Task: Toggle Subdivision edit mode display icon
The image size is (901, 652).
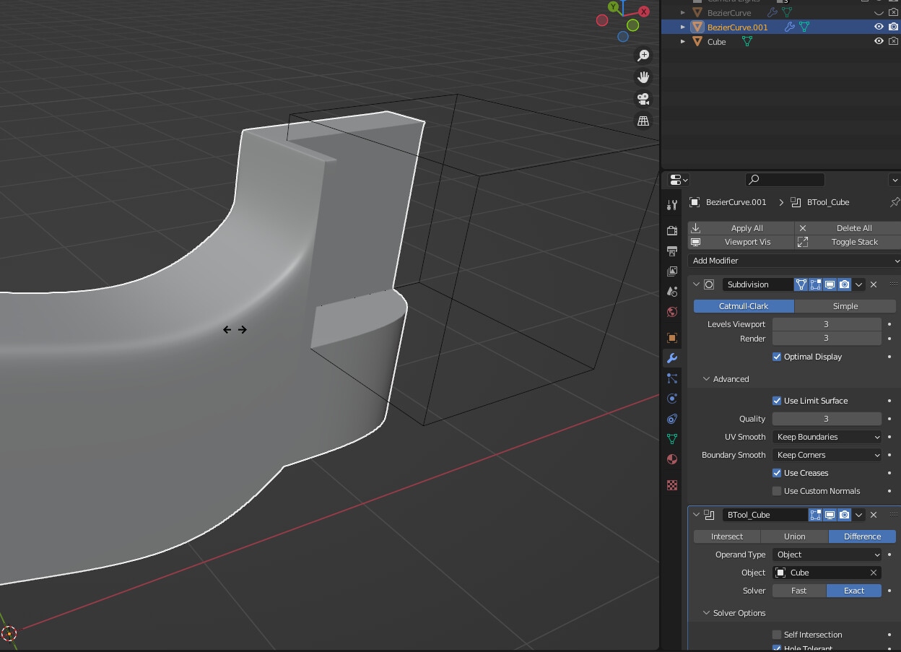Action: pyautogui.click(x=801, y=284)
